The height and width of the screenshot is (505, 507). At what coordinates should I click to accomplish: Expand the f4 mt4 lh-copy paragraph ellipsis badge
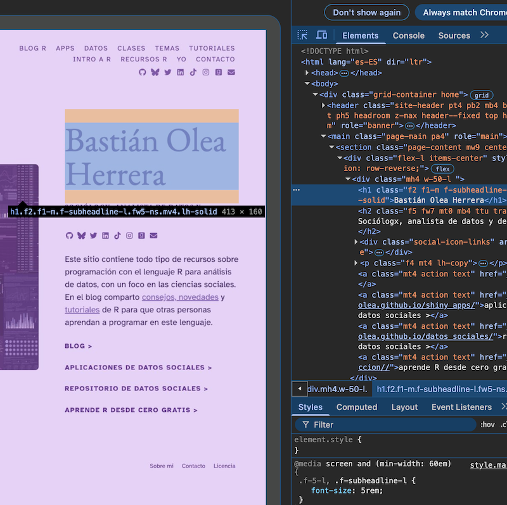pos(483,264)
